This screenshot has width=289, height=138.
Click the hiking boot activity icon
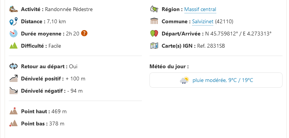(x=13, y=9)
